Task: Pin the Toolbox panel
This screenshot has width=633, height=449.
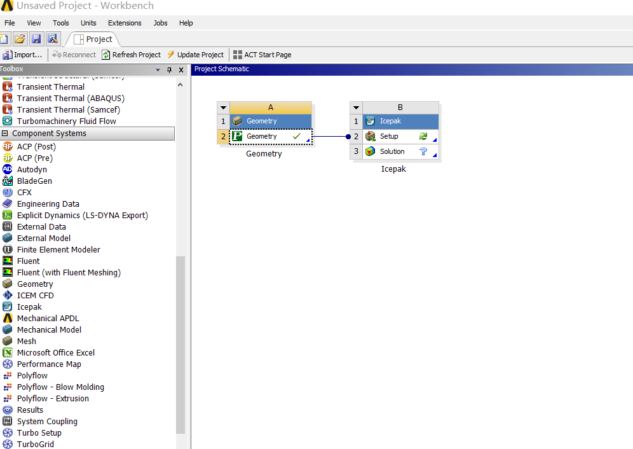Action: coord(169,70)
